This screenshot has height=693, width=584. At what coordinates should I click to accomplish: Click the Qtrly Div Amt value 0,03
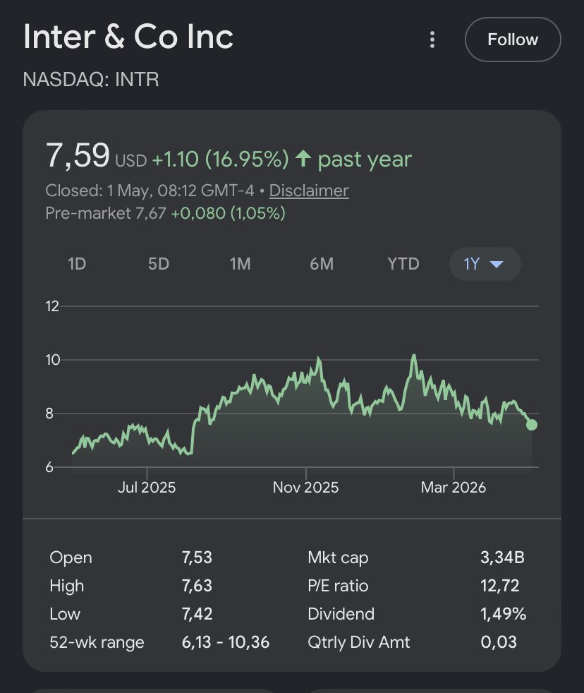tap(499, 642)
